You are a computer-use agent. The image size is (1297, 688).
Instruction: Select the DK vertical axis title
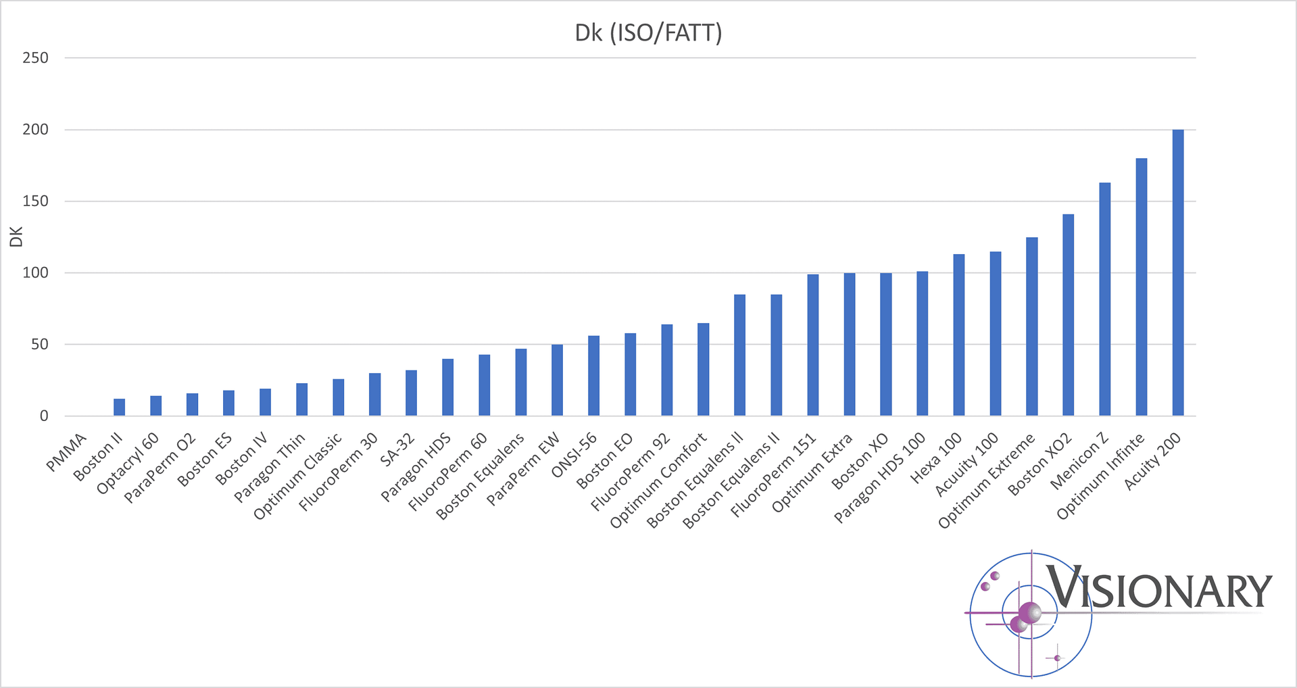click(x=16, y=237)
